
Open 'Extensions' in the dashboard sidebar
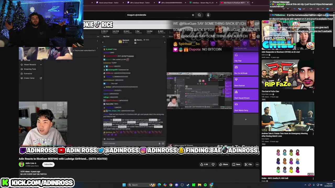point(28,74)
